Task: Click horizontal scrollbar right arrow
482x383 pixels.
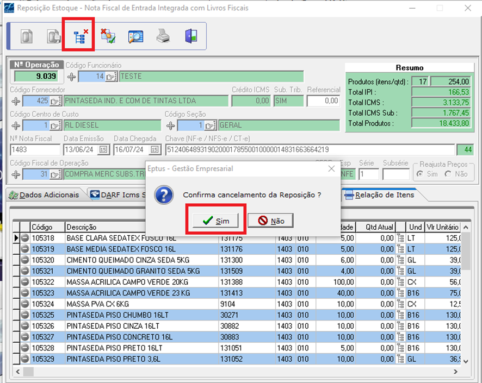Action: point(455,372)
